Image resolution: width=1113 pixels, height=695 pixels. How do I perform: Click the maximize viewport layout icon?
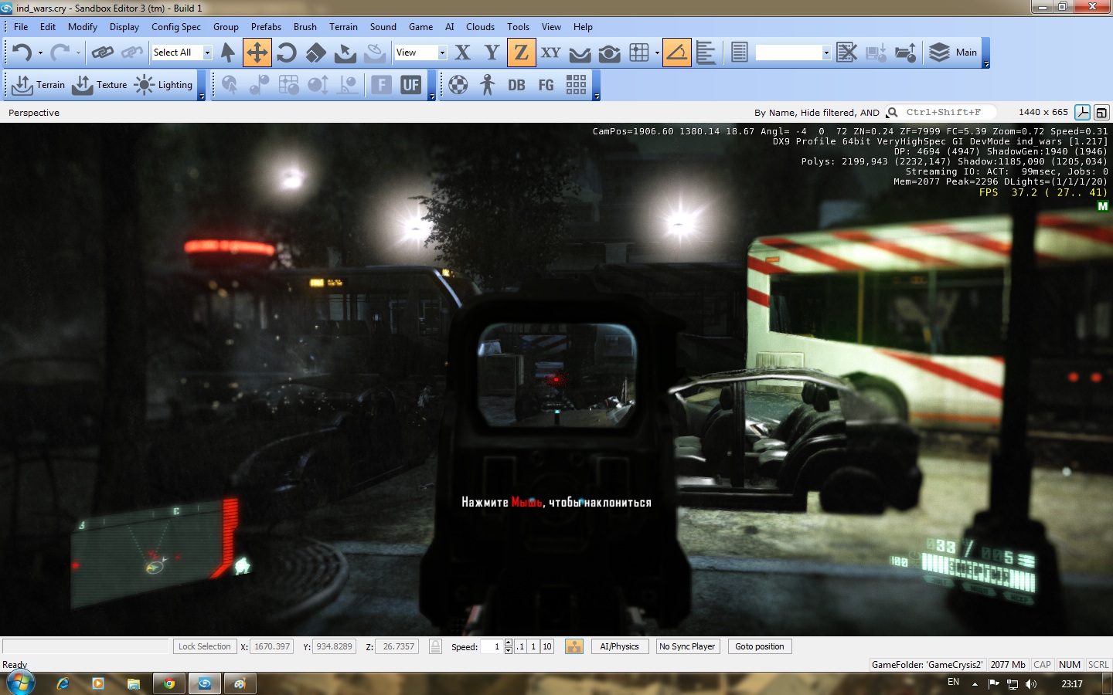pyautogui.click(x=1101, y=112)
